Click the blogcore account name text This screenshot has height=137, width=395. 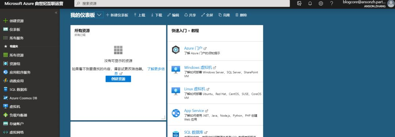364,2
